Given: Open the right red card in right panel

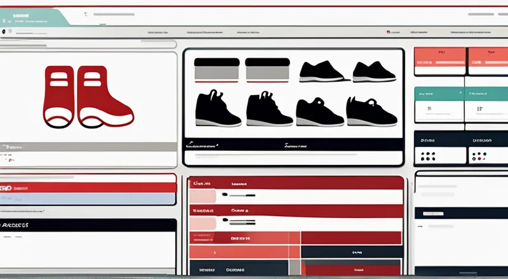Looking at the screenshot, I should tap(488, 62).
